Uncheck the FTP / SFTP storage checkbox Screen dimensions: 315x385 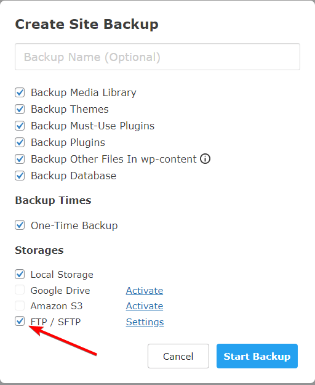click(20, 321)
